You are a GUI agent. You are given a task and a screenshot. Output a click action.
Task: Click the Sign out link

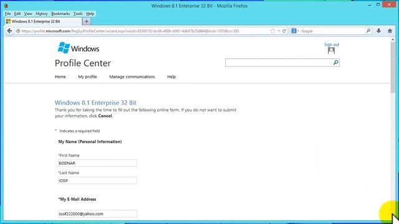(331, 44)
